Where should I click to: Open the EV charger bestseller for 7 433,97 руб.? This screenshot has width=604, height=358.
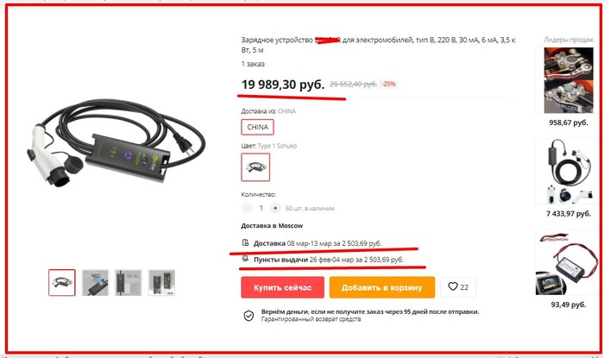click(x=568, y=172)
